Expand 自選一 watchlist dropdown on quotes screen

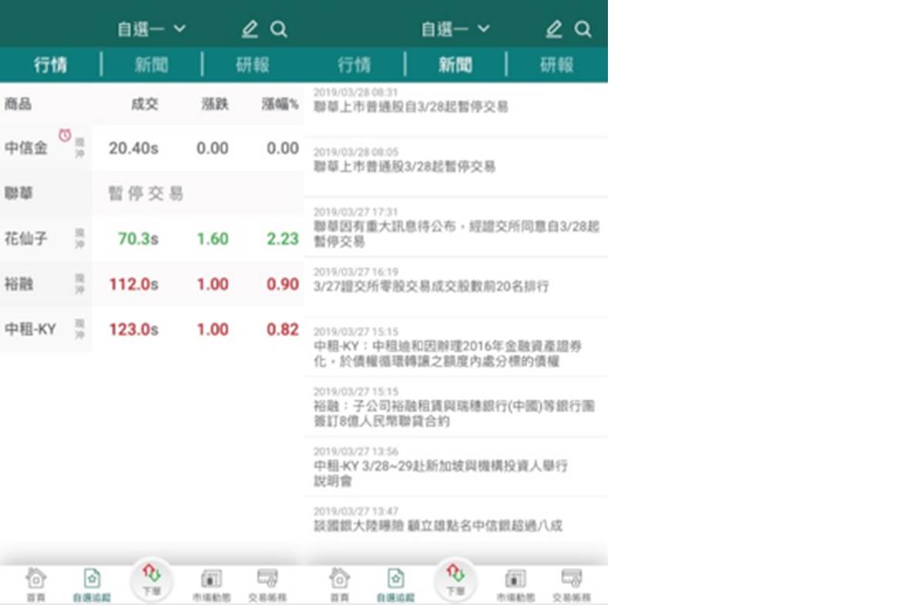click(152, 29)
